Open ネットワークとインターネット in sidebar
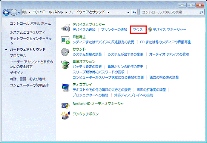Viewport: 207px width, 143px height. point(31,41)
